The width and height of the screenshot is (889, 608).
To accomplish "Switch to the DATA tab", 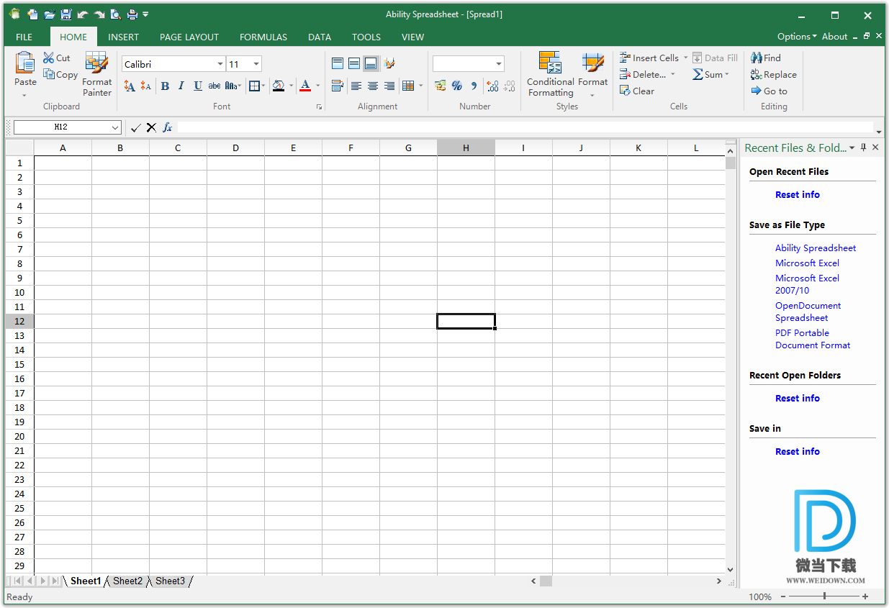I will tap(320, 37).
